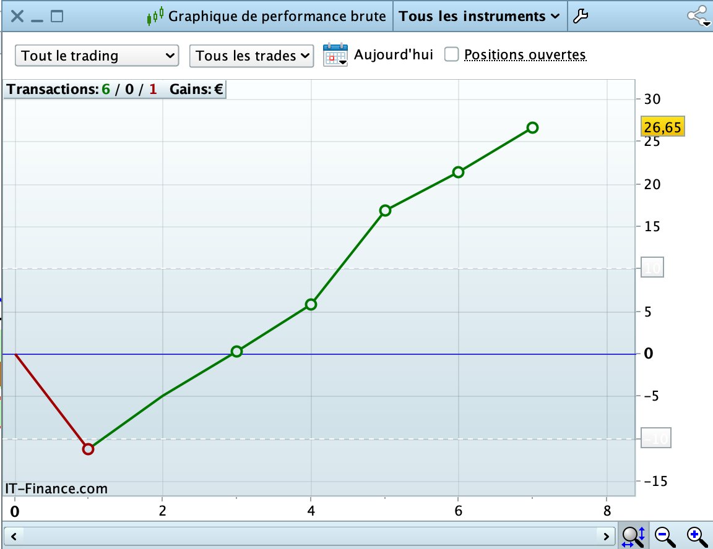The width and height of the screenshot is (713, 549).
Task: Click the horizontal scrollbar track
Action: pos(309,537)
